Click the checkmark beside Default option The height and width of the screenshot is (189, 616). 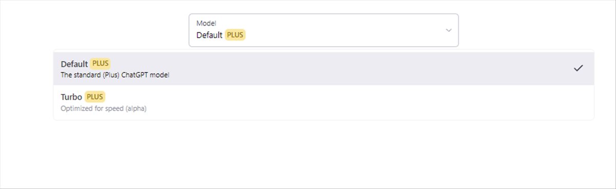[x=579, y=68]
